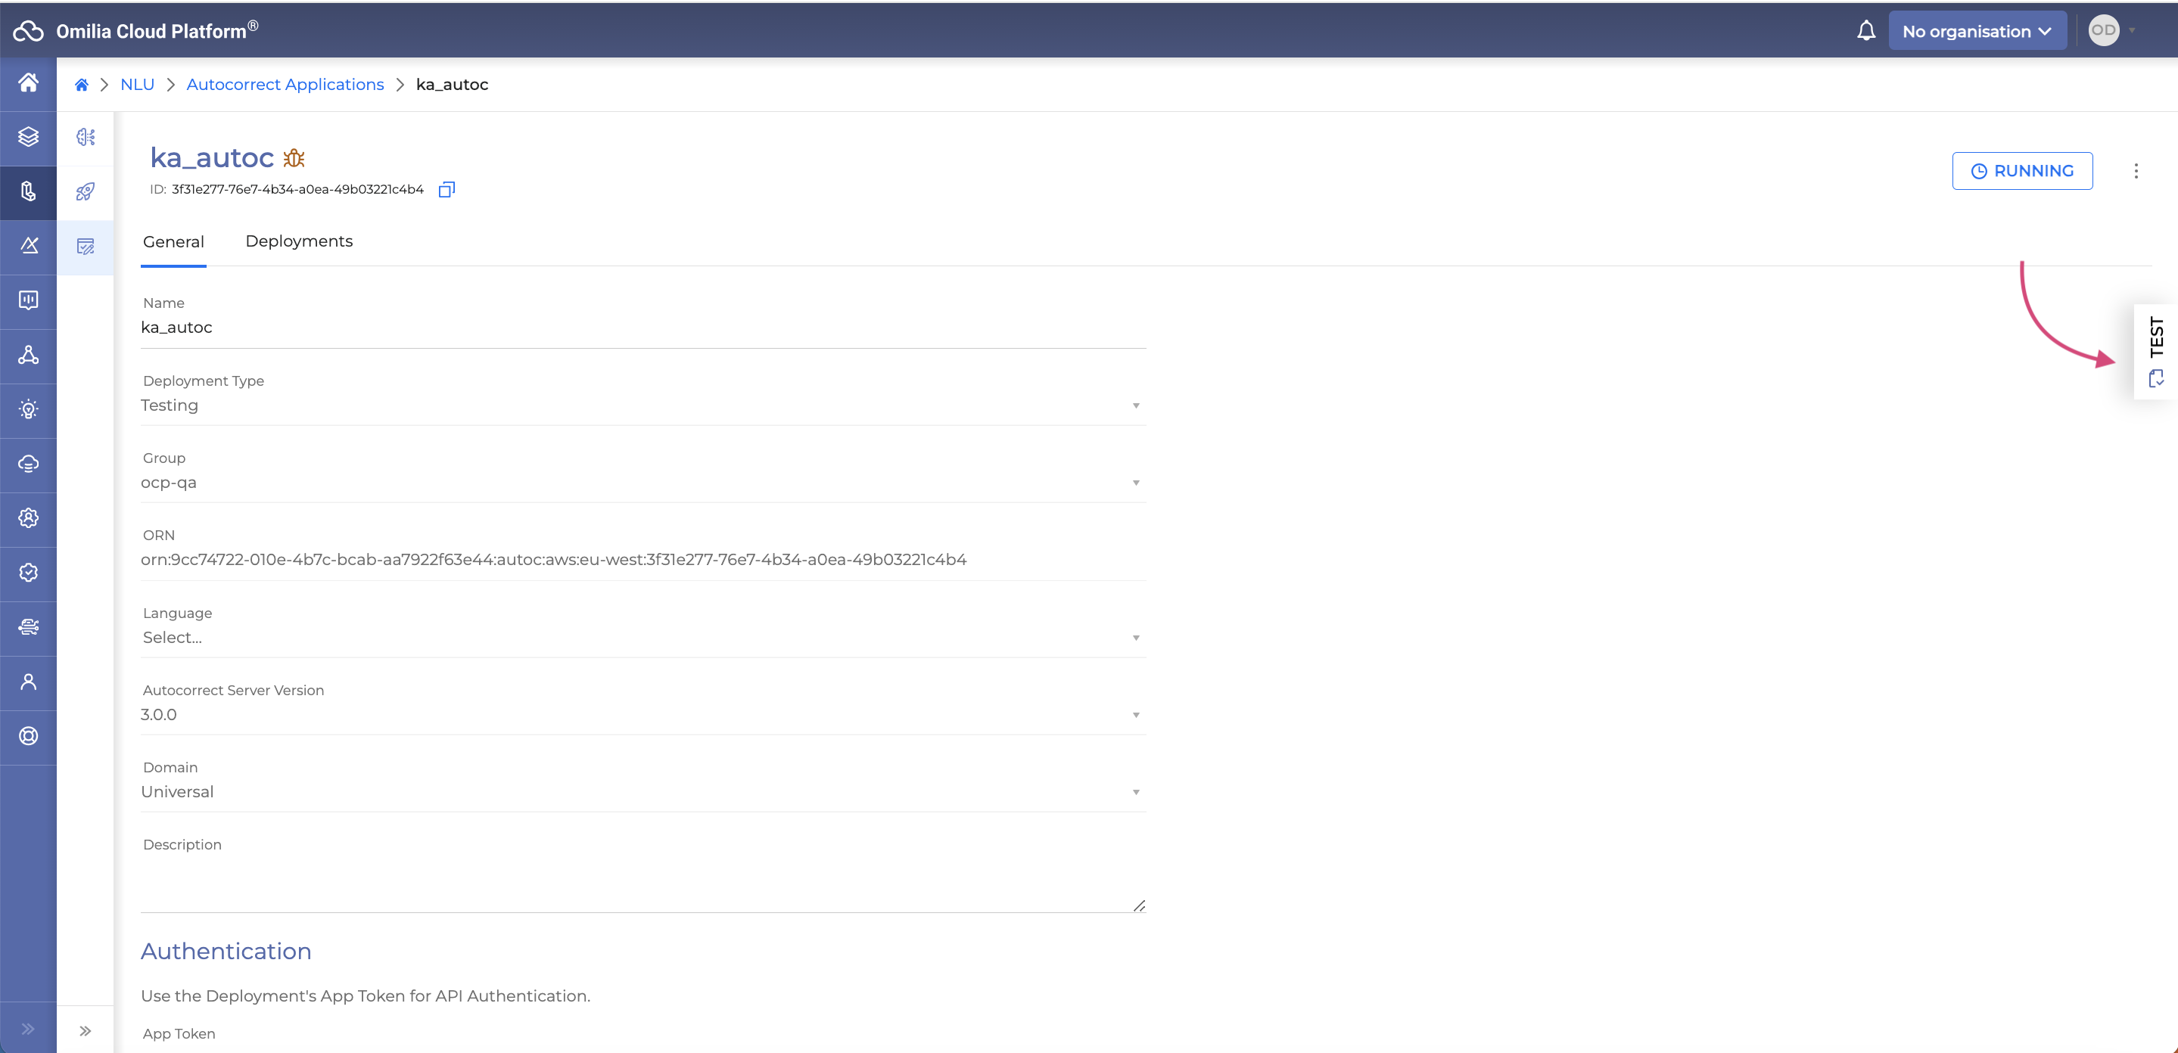The image size is (2178, 1053).
Task: Open the three-dot more options menu
Action: coord(2136,171)
